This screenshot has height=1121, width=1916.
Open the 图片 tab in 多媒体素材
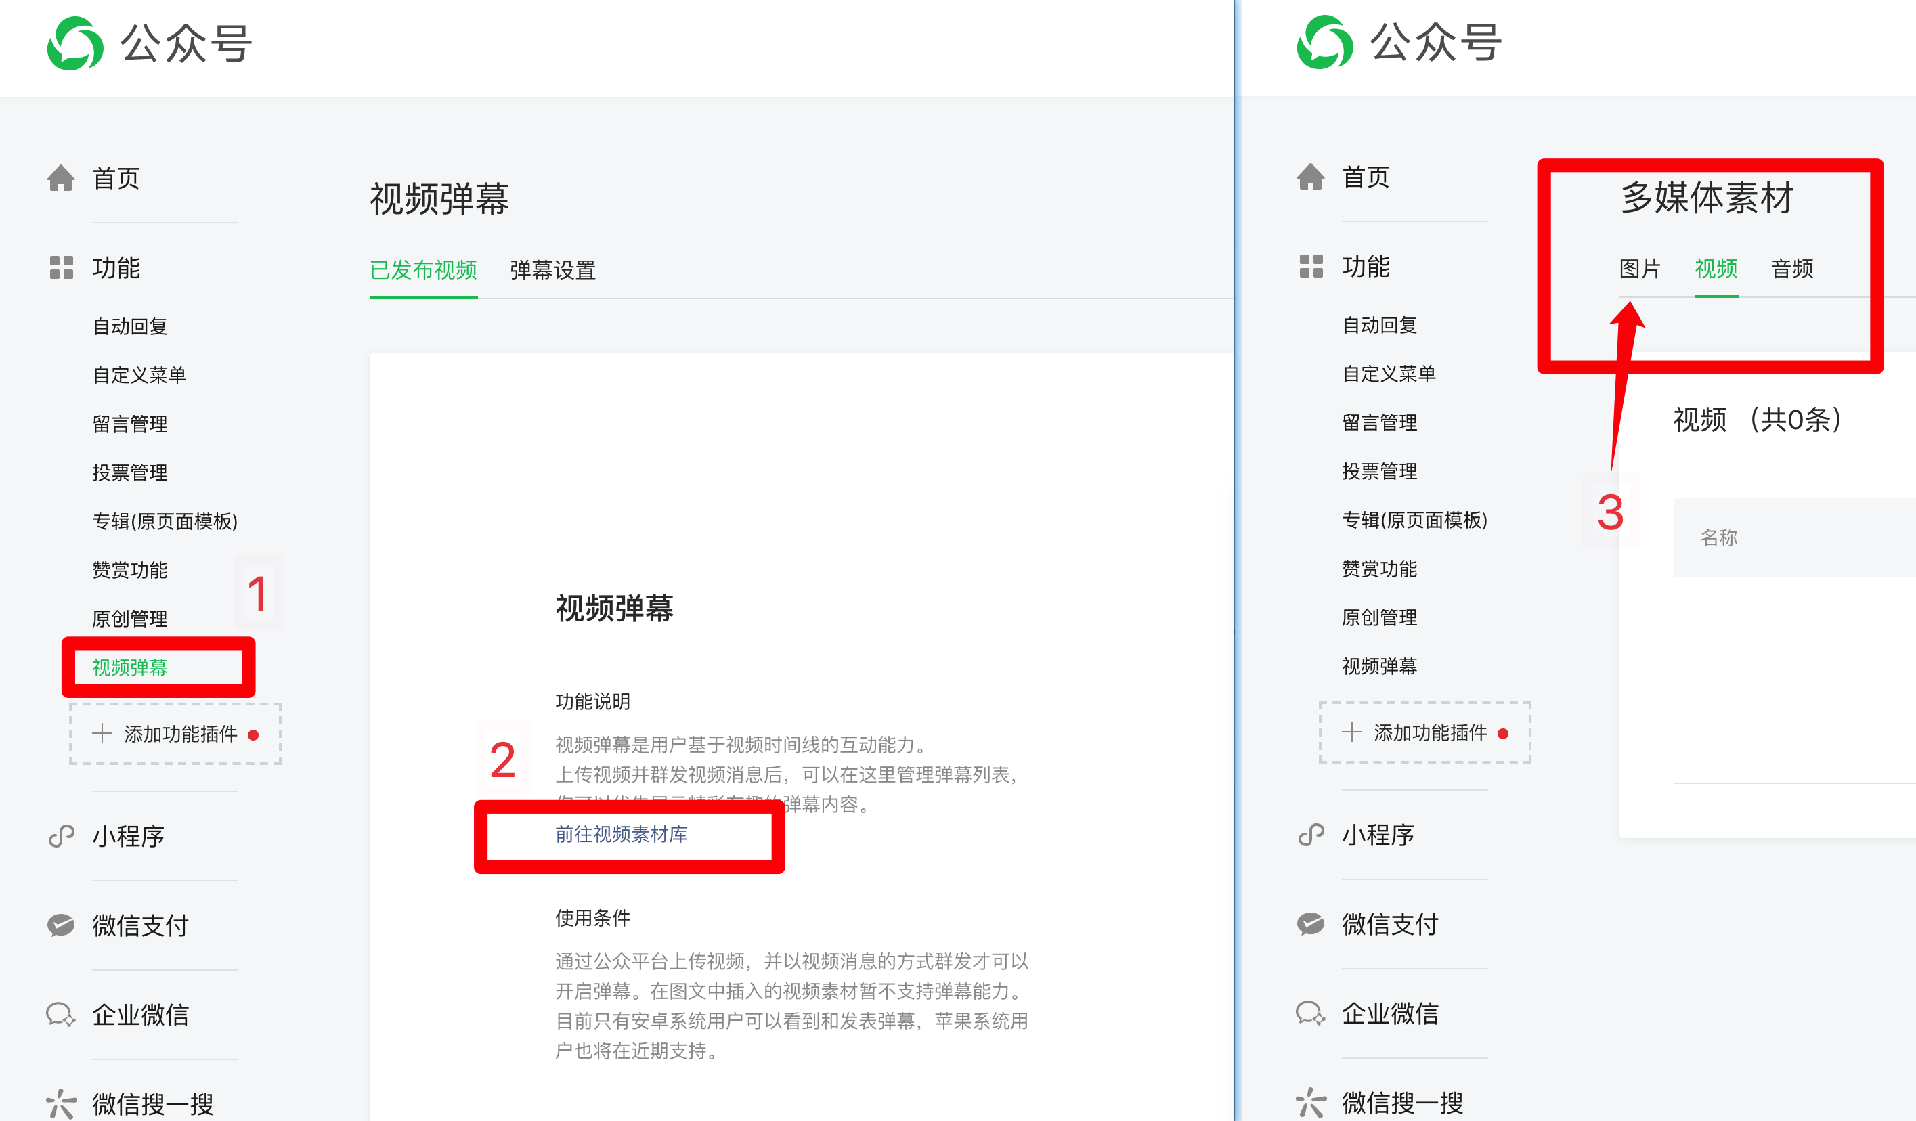click(x=1639, y=268)
